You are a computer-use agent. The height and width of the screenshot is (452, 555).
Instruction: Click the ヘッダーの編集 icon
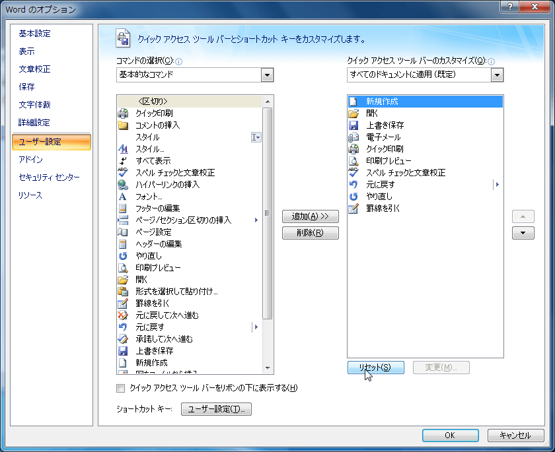point(123,244)
